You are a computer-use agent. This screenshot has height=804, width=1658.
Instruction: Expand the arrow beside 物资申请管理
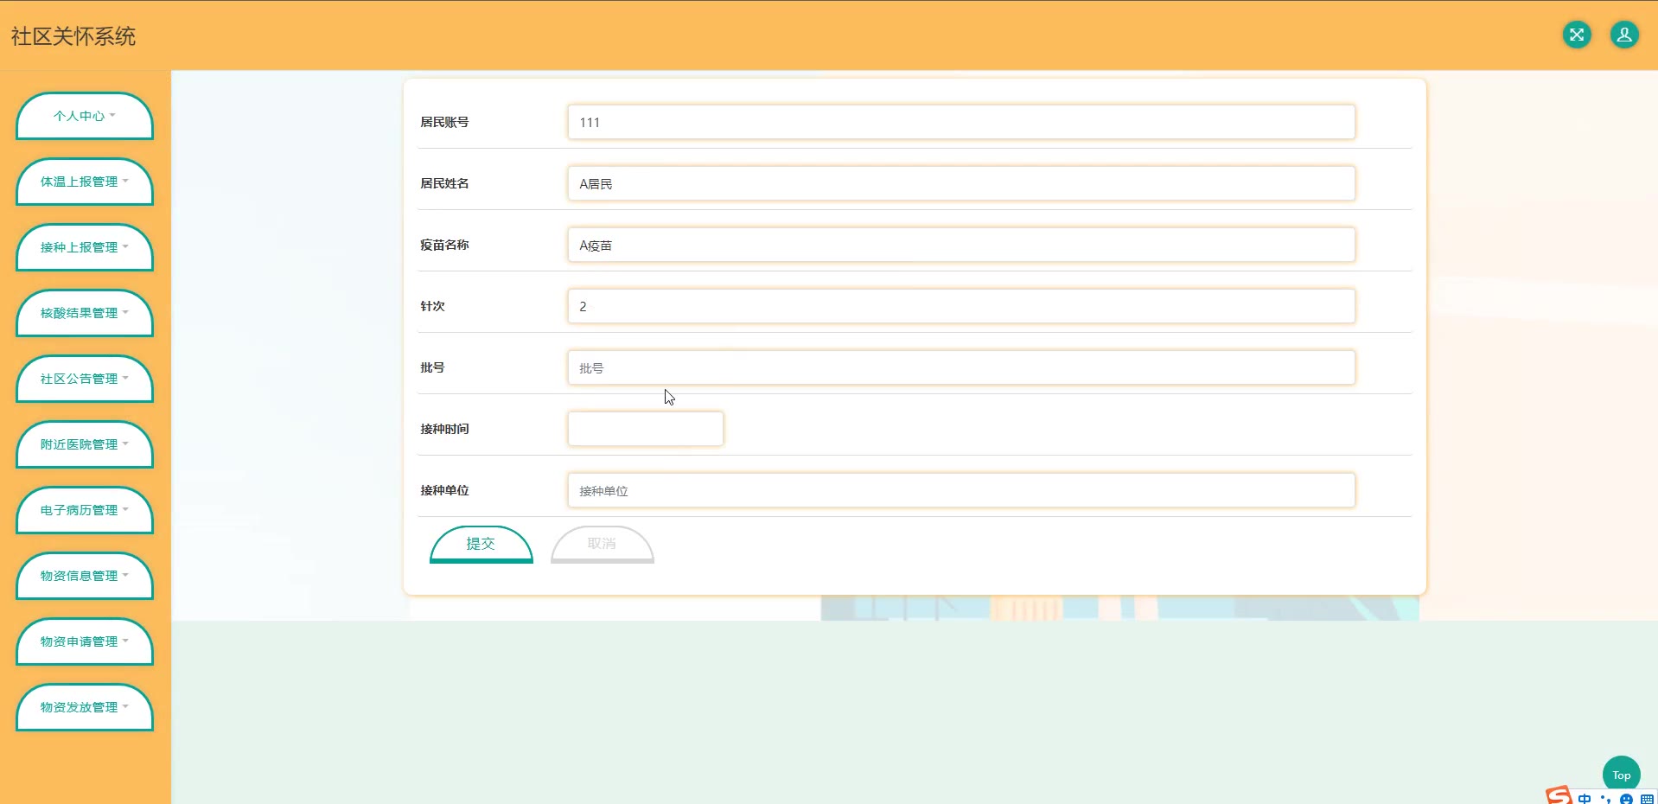pyautogui.click(x=125, y=641)
